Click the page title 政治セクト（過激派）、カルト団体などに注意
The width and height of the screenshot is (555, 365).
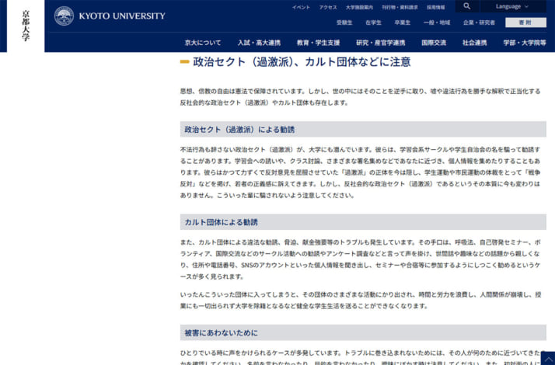[302, 62]
